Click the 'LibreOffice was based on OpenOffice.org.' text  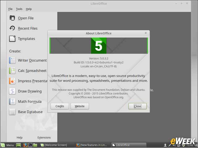(x=99, y=97)
